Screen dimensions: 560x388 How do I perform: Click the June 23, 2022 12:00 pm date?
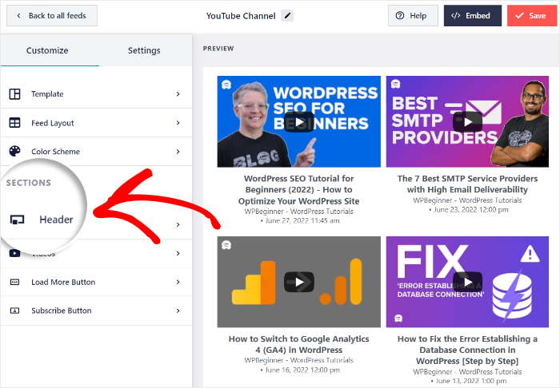tap(470, 210)
